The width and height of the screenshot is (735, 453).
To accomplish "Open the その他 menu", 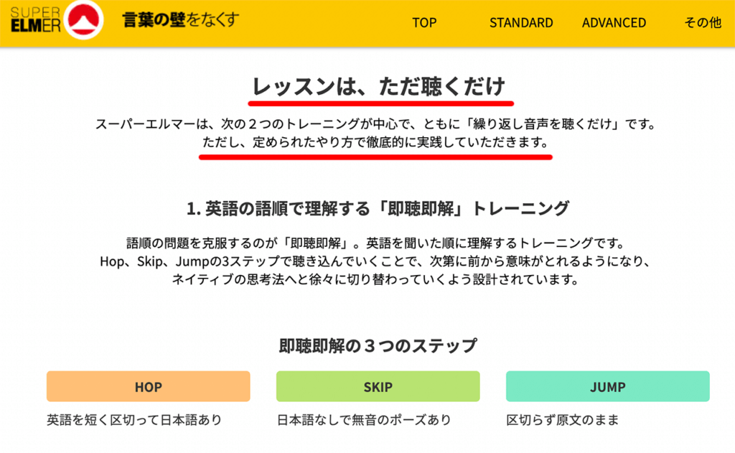I will 701,22.
